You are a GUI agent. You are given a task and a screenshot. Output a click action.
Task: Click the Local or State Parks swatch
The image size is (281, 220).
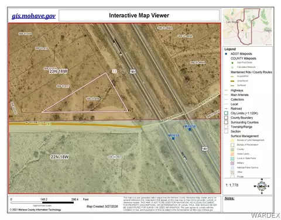[232, 159]
